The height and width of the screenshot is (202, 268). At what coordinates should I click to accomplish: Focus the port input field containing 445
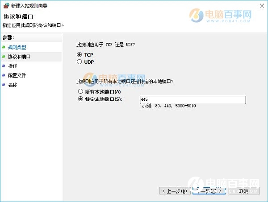[193, 99]
